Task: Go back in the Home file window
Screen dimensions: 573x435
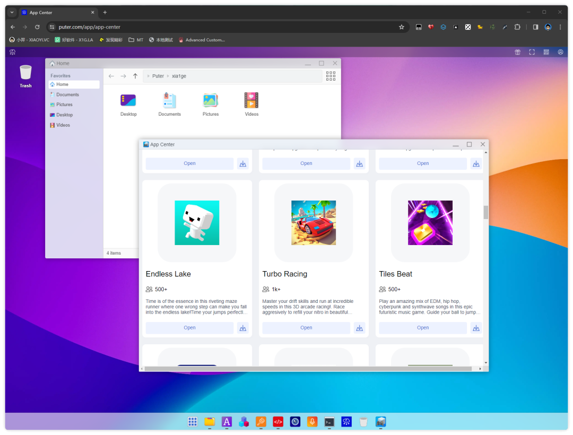Action: (x=111, y=76)
